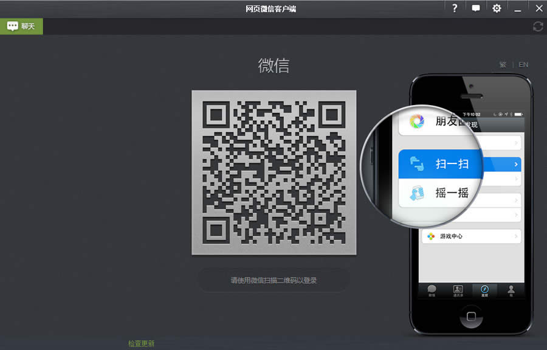Click the Moments (朋友圈) colorful lens icon

pos(417,121)
